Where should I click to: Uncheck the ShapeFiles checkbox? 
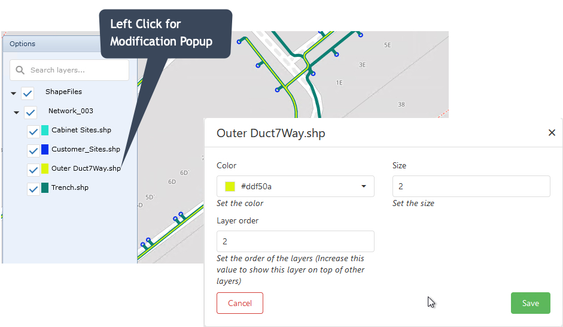[x=28, y=93]
